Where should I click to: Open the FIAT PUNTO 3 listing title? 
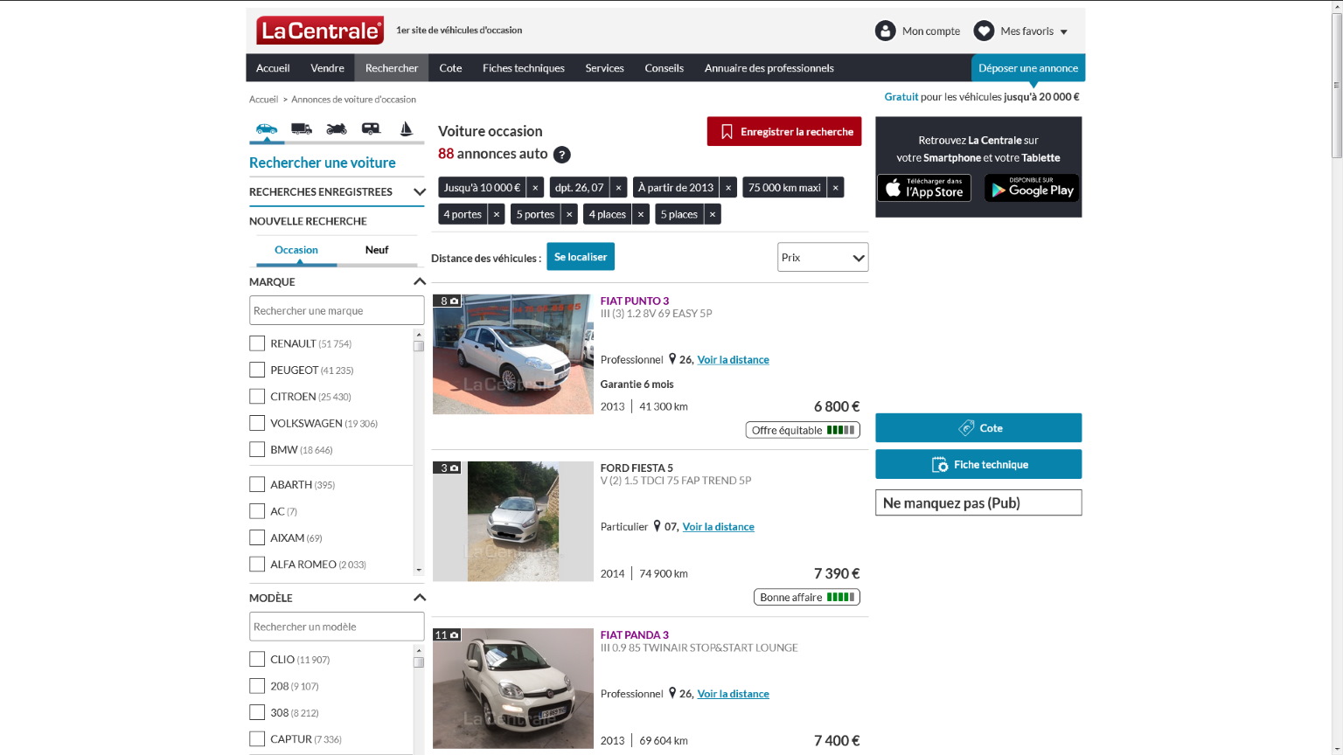pyautogui.click(x=635, y=301)
